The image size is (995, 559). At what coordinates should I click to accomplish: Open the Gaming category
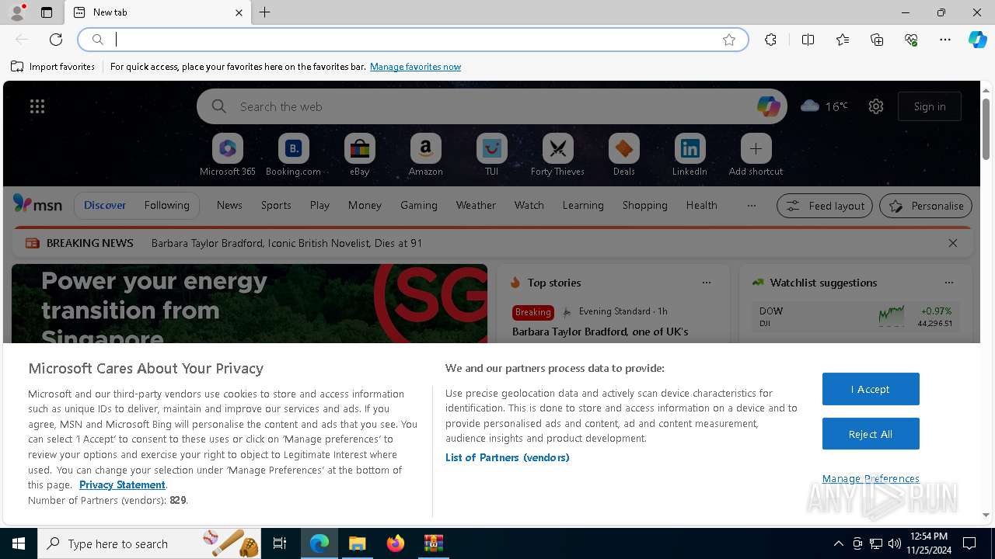pyautogui.click(x=419, y=205)
